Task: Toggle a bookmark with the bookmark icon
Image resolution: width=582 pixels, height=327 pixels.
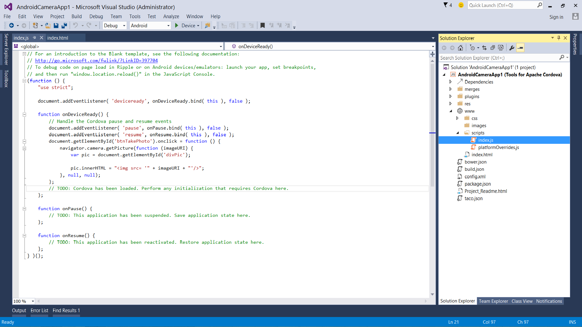Action: pyautogui.click(x=263, y=25)
